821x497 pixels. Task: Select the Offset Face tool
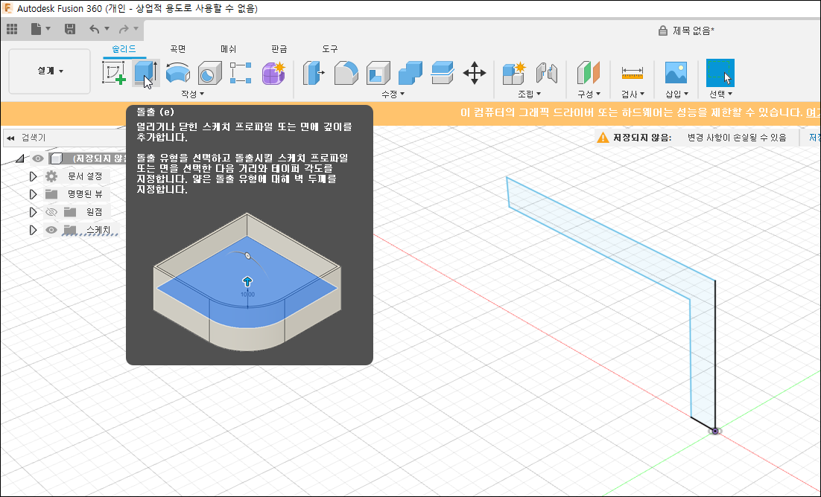[x=443, y=73]
